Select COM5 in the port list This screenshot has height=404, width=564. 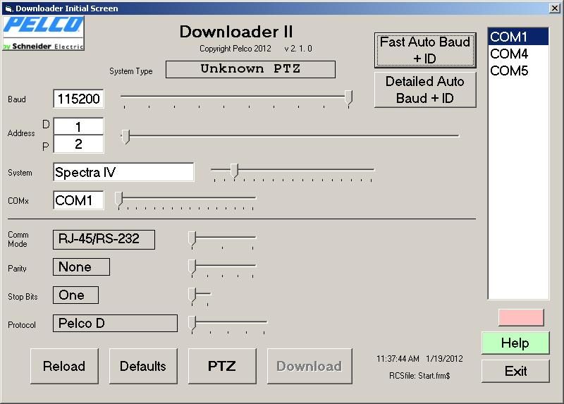(x=518, y=71)
